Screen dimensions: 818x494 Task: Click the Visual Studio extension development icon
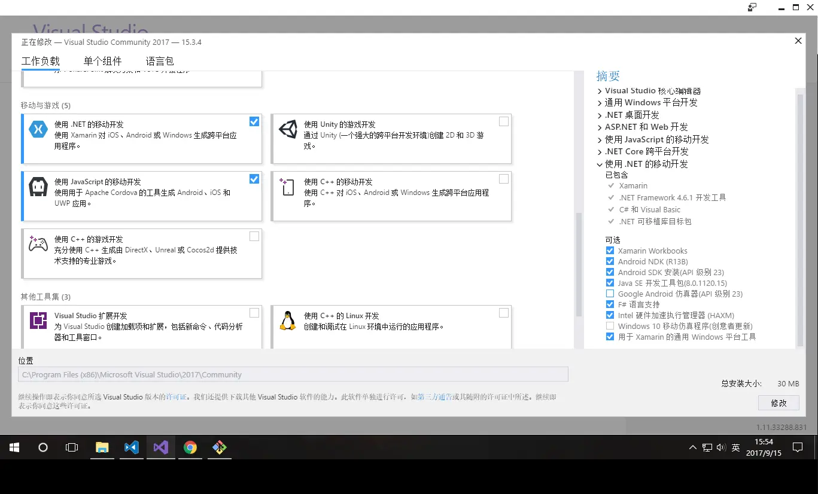38,320
